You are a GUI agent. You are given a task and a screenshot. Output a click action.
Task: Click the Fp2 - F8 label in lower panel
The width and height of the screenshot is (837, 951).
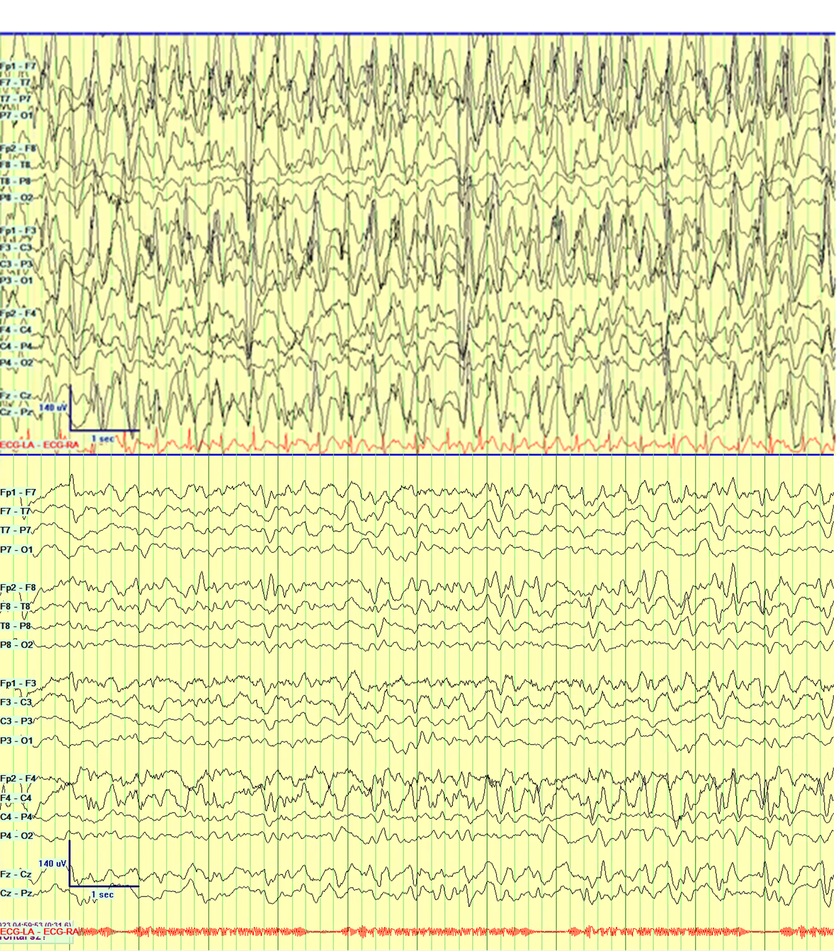[x=18, y=587]
